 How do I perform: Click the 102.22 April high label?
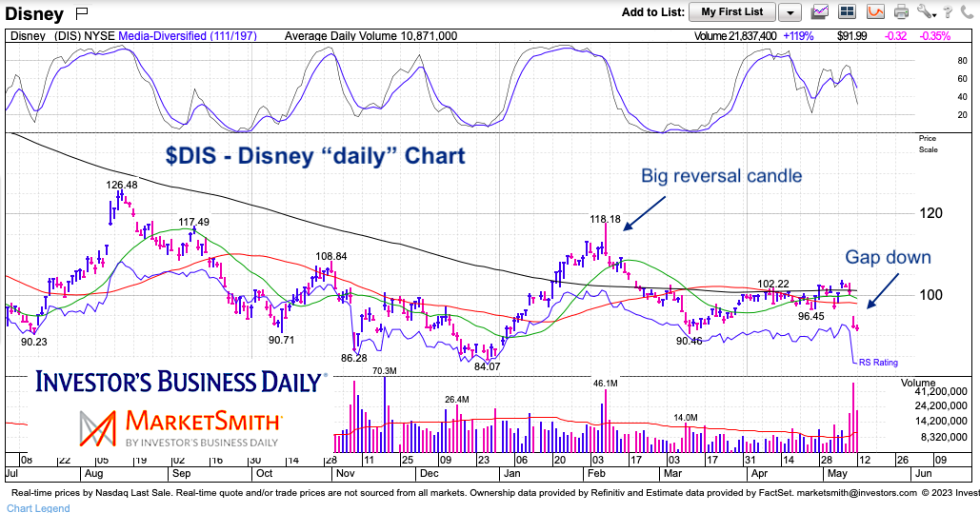pyautogui.click(x=773, y=285)
